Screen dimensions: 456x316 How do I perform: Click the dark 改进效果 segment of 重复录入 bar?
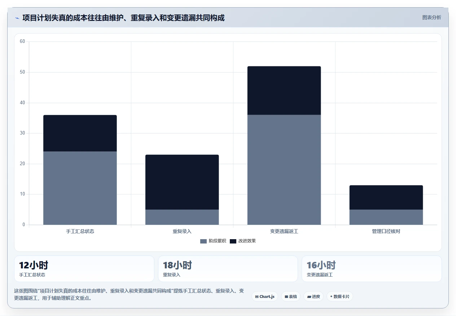(182, 182)
